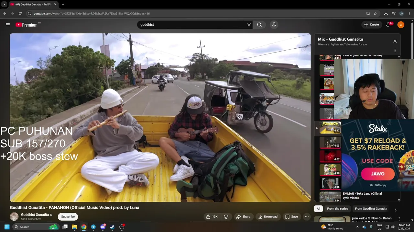
Task: Open Steam from the taskbar
Action: pos(112,227)
